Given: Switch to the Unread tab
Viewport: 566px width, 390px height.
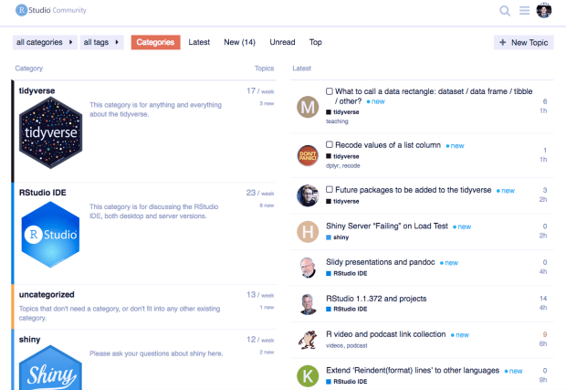Looking at the screenshot, I should [282, 42].
